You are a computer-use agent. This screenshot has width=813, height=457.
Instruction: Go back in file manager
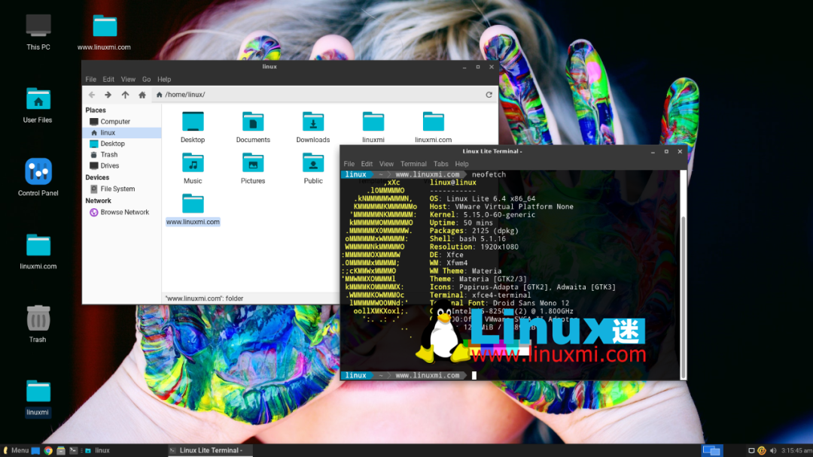click(92, 95)
